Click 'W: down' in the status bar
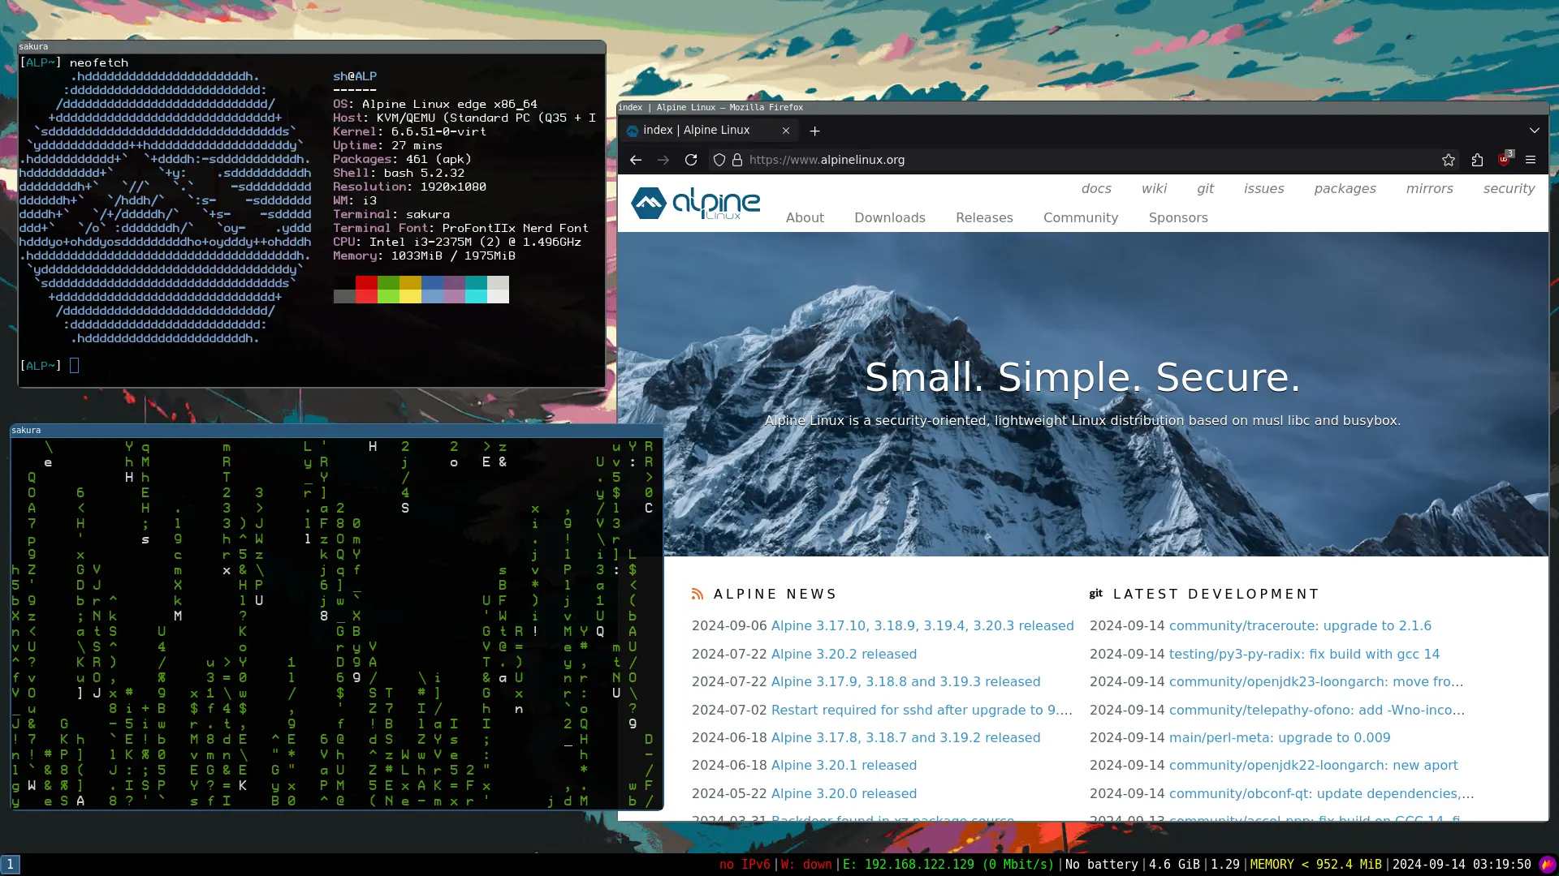This screenshot has width=1559, height=876. [806, 865]
